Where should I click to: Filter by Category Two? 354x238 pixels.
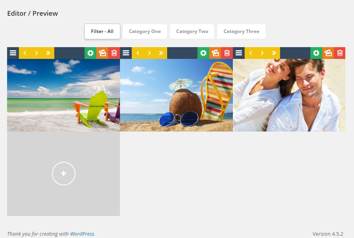coord(192,31)
